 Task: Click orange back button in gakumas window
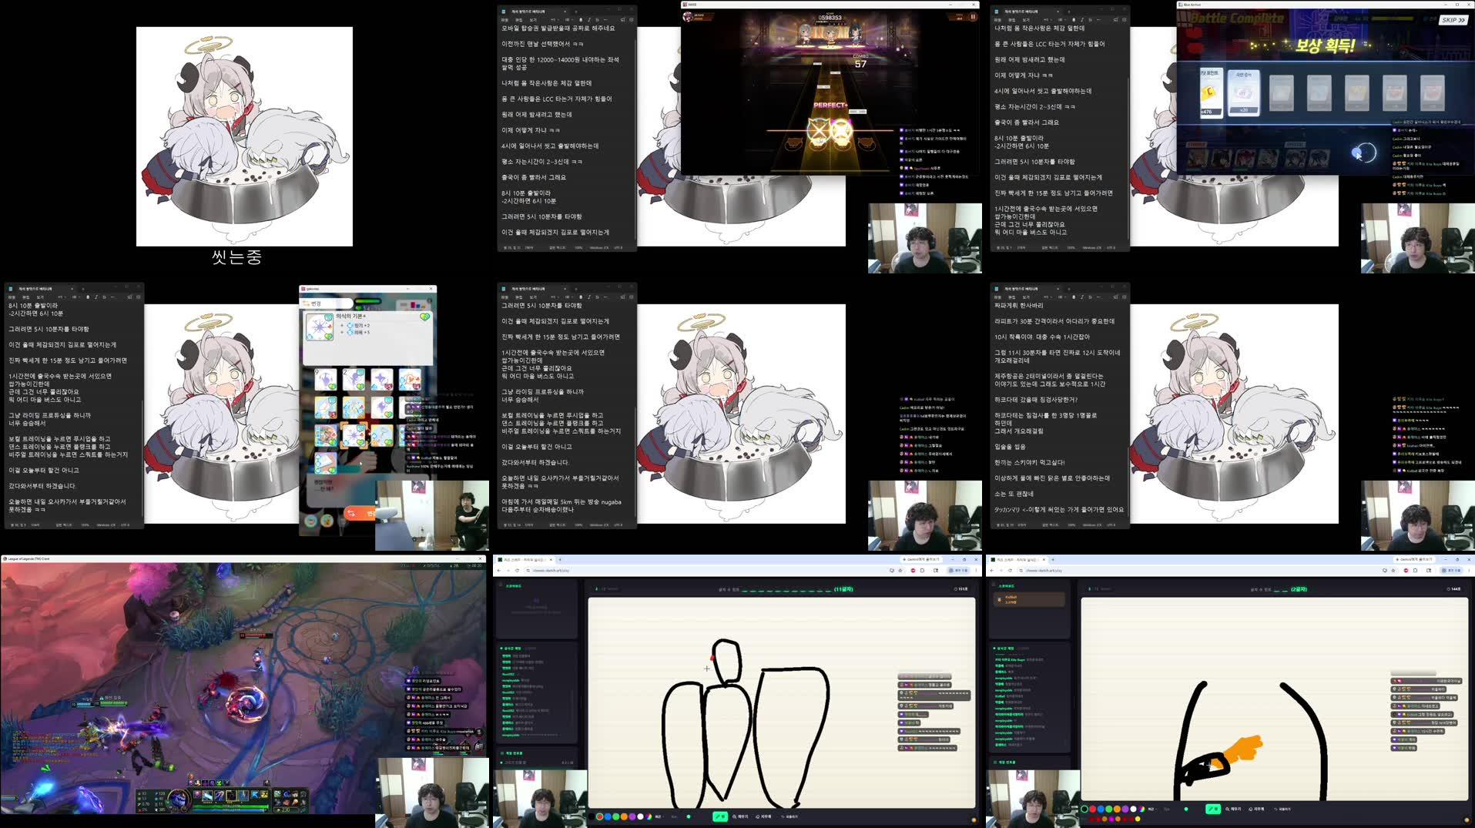[359, 513]
